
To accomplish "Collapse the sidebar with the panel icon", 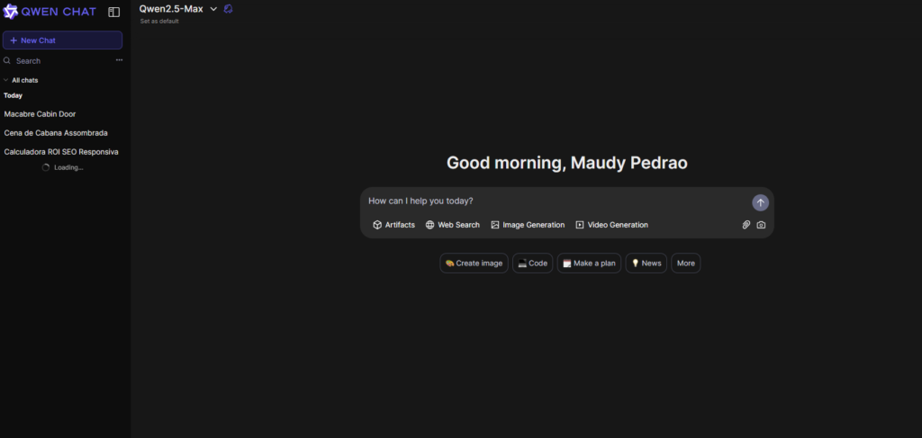I will pyautogui.click(x=114, y=12).
